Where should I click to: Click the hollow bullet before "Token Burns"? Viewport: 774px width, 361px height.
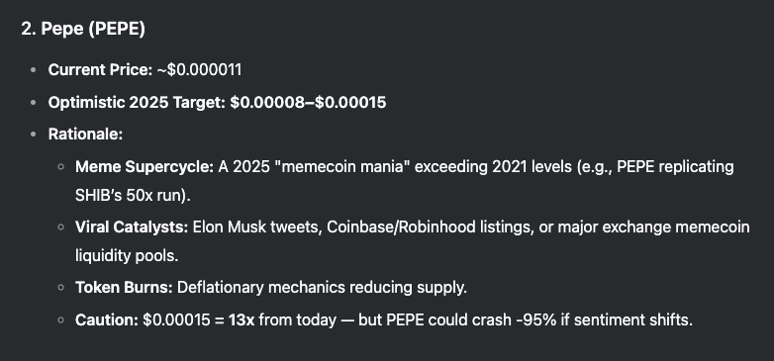point(61,288)
